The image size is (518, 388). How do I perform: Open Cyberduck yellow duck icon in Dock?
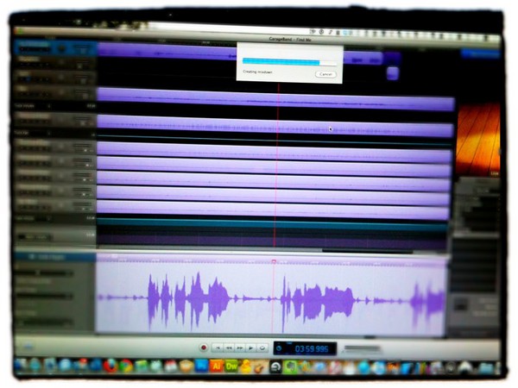click(246, 366)
